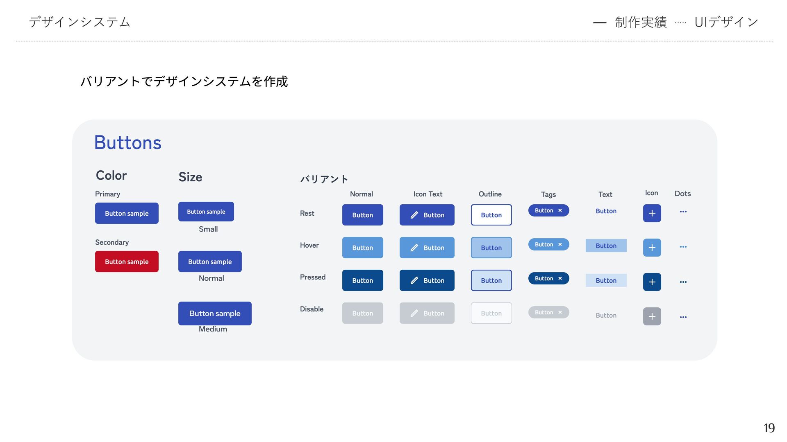Click the Medium size Button sample
The width and height of the screenshot is (787, 442).
coord(215,313)
